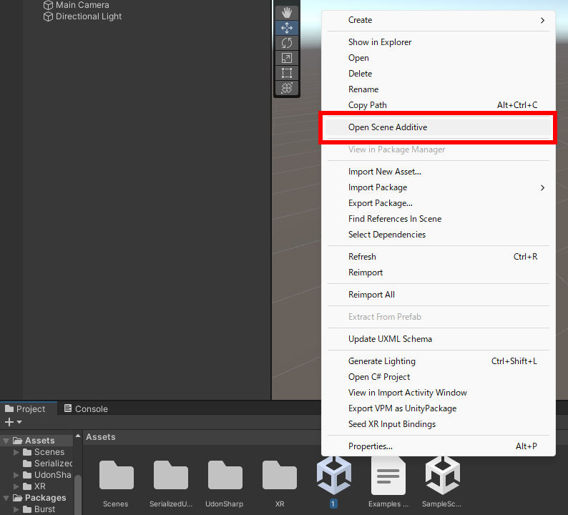
Task: Expand the Burst package folder
Action: [16, 509]
